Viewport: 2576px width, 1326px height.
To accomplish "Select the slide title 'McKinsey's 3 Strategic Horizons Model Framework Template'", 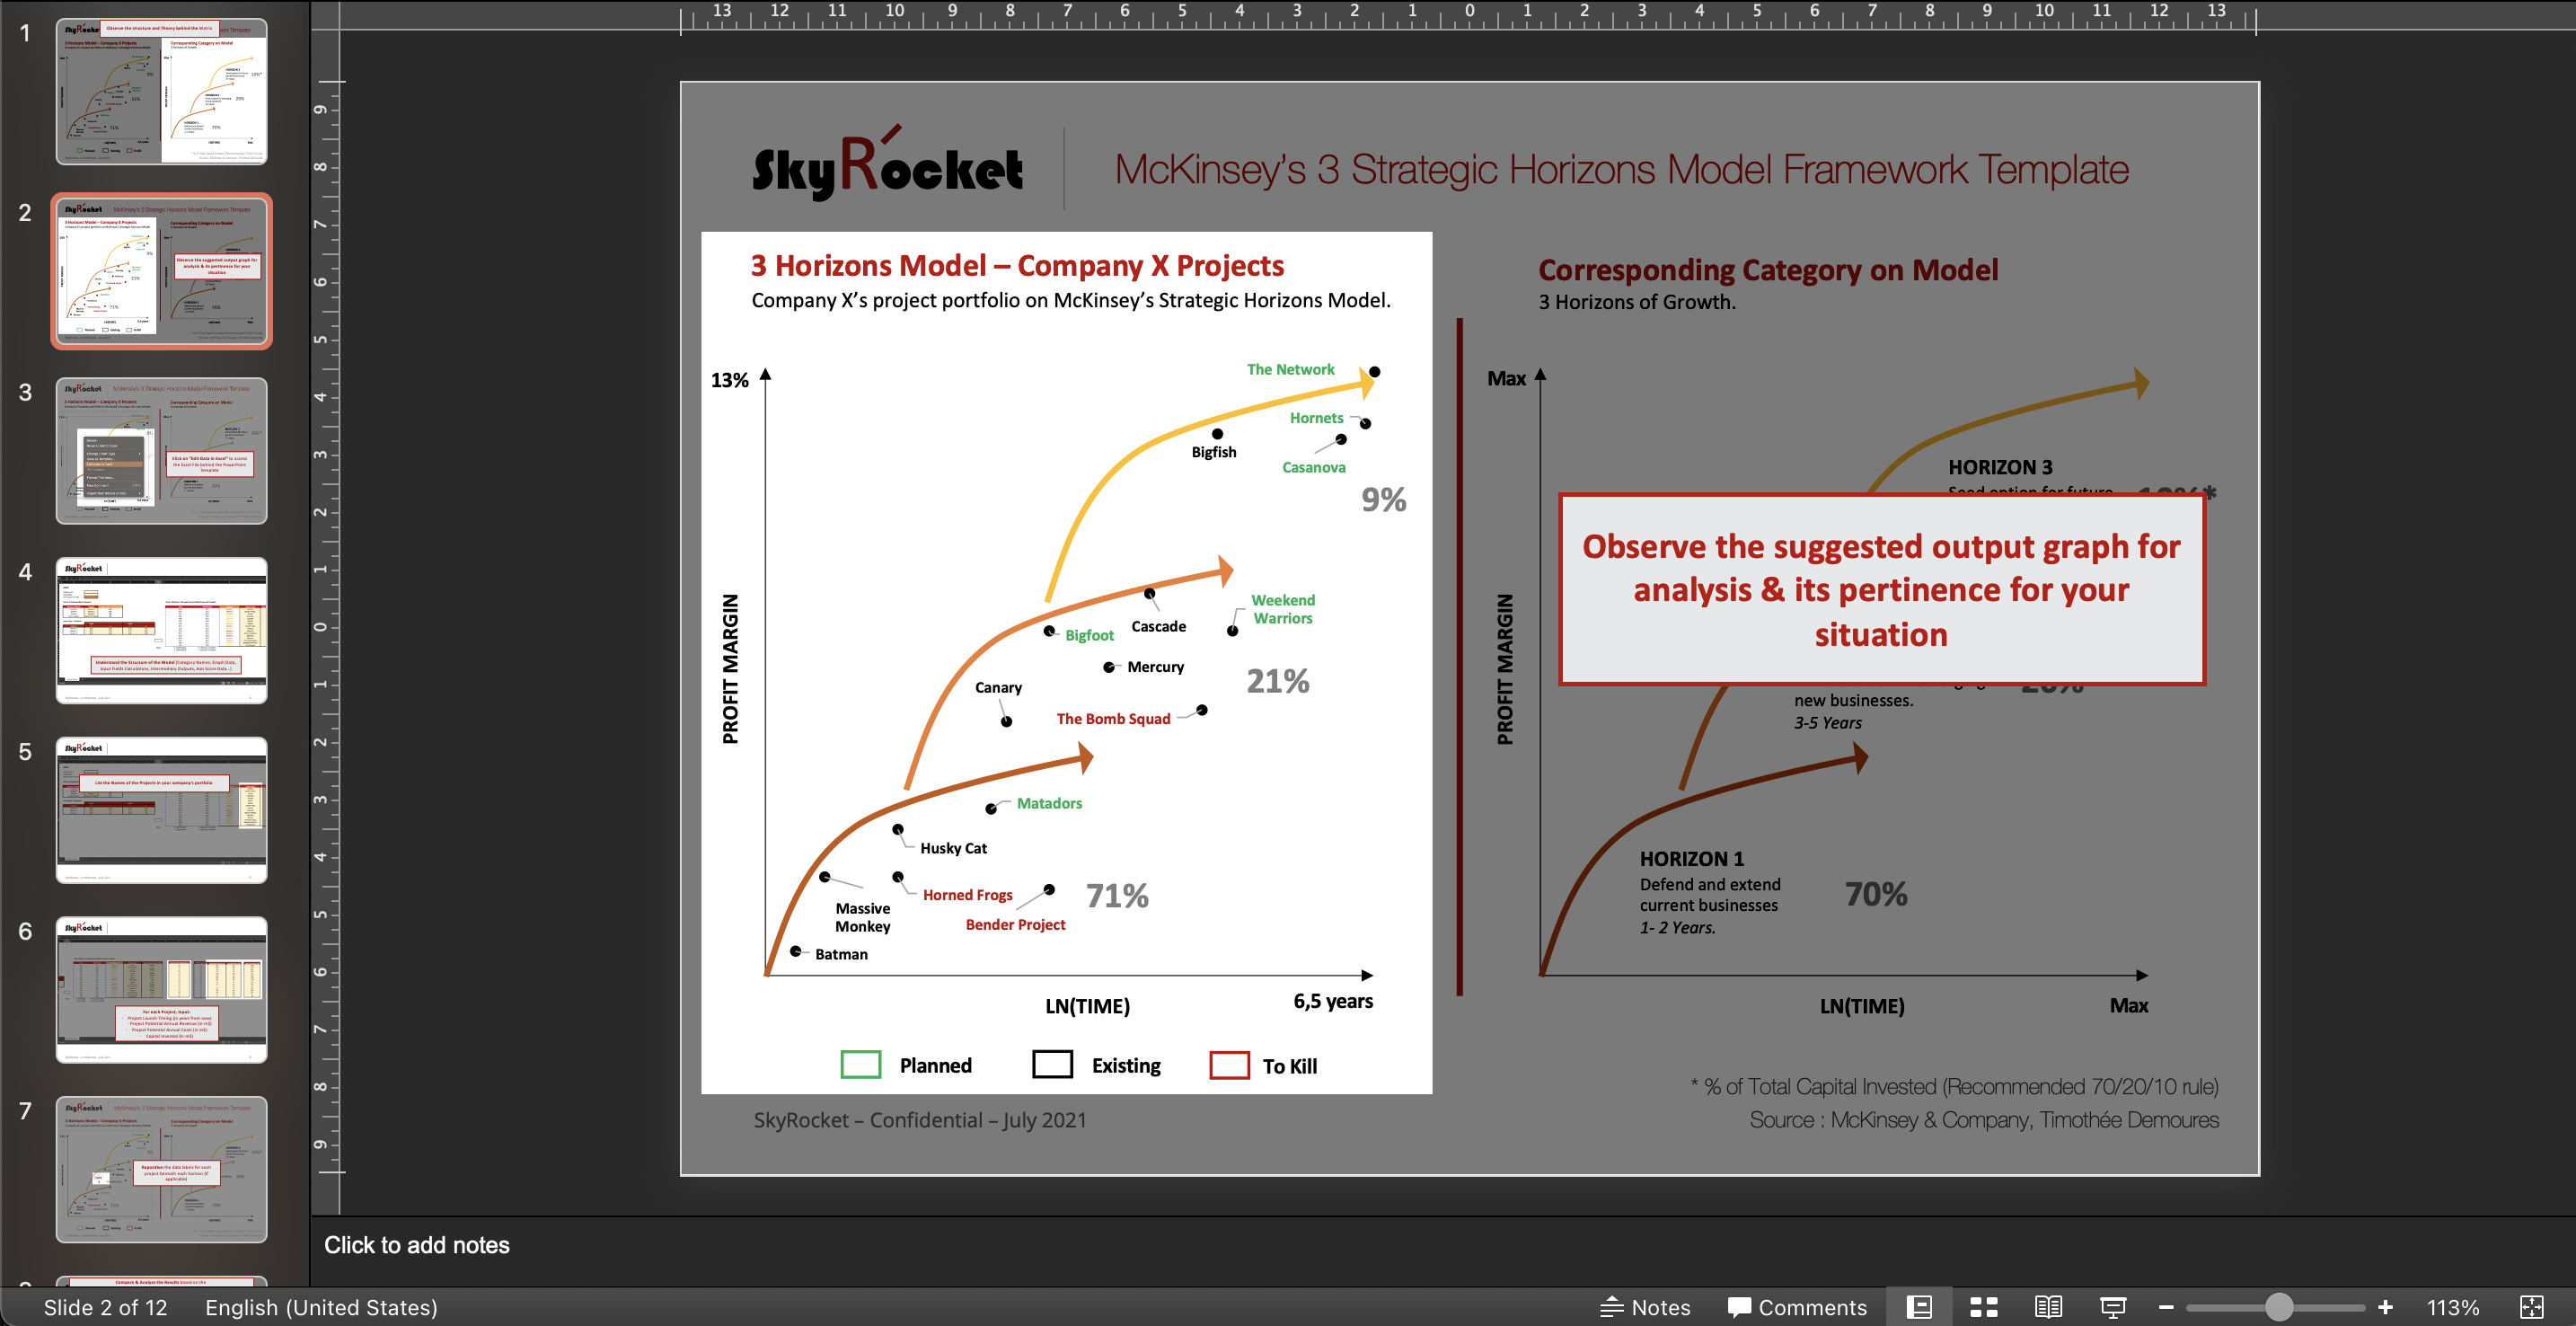I will coord(1621,169).
